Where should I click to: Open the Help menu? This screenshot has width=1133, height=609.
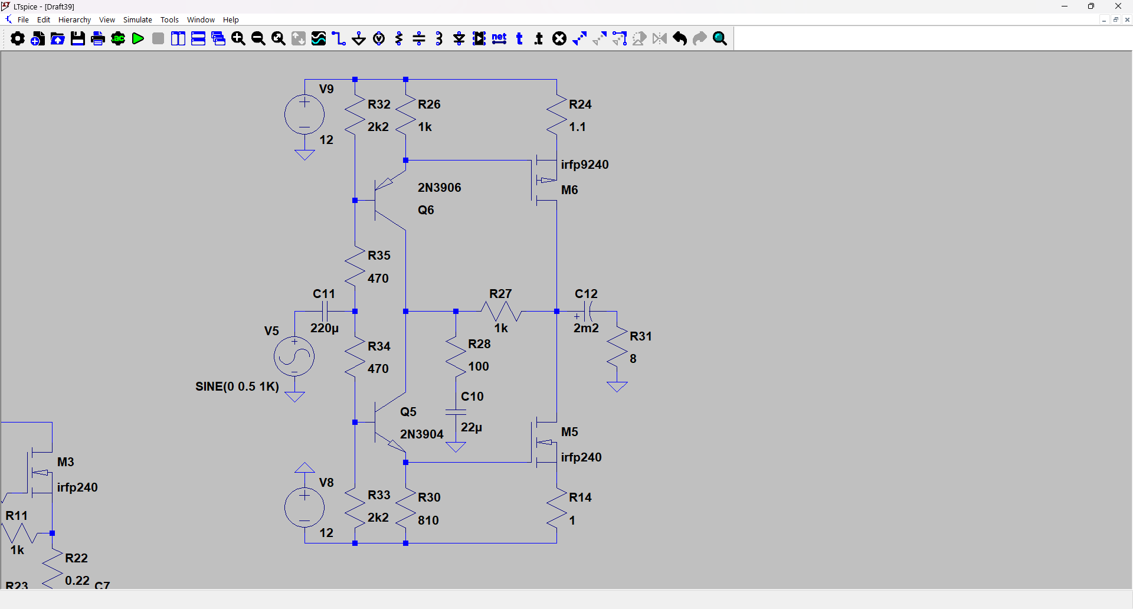[x=231, y=19]
